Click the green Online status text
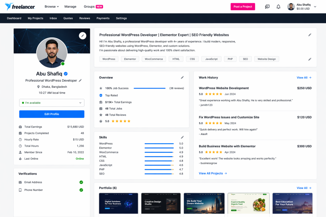Viewport: 326px width, 217px height. (80, 159)
